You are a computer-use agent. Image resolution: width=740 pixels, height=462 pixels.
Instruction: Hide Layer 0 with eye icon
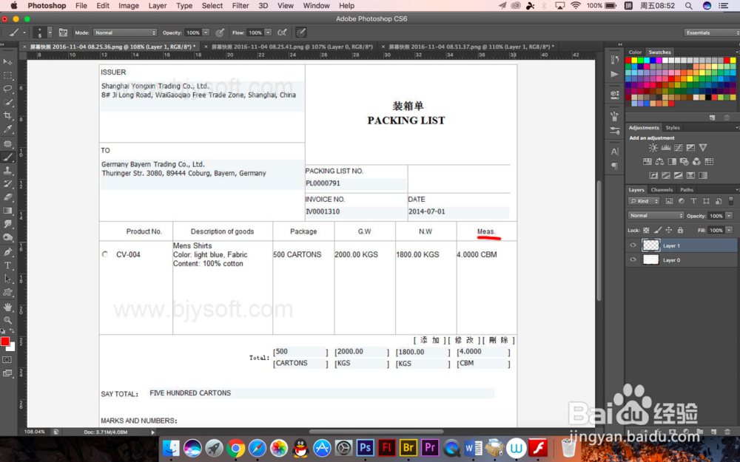(633, 259)
